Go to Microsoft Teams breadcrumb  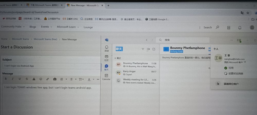coord(21,39)
